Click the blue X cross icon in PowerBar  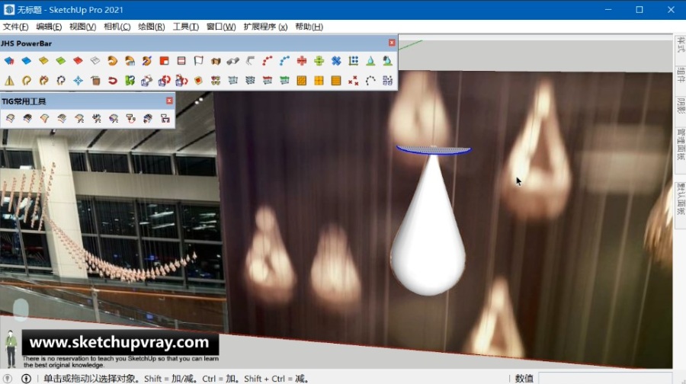click(336, 61)
